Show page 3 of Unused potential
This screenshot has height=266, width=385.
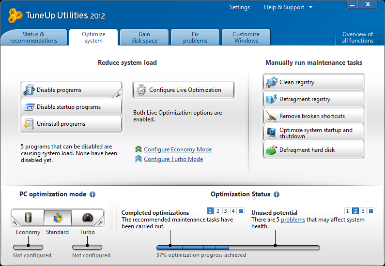(363, 211)
